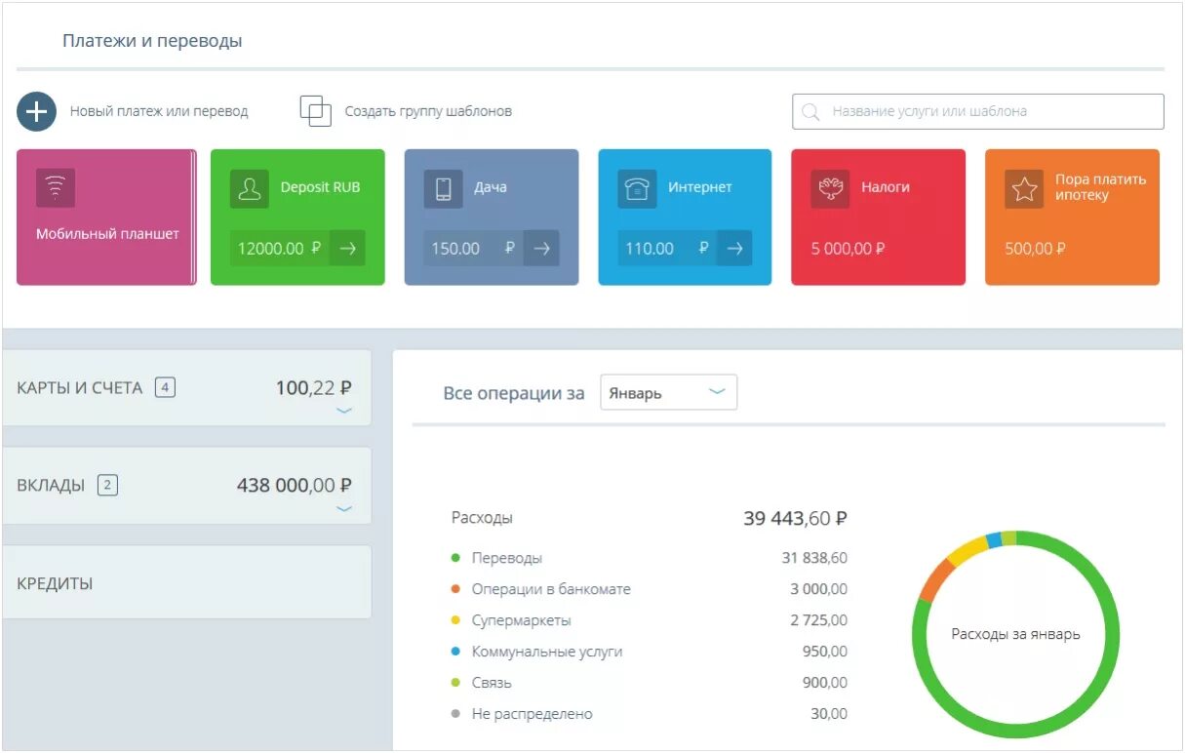
Task: Click the Расходы label
Action: pyautogui.click(x=482, y=518)
